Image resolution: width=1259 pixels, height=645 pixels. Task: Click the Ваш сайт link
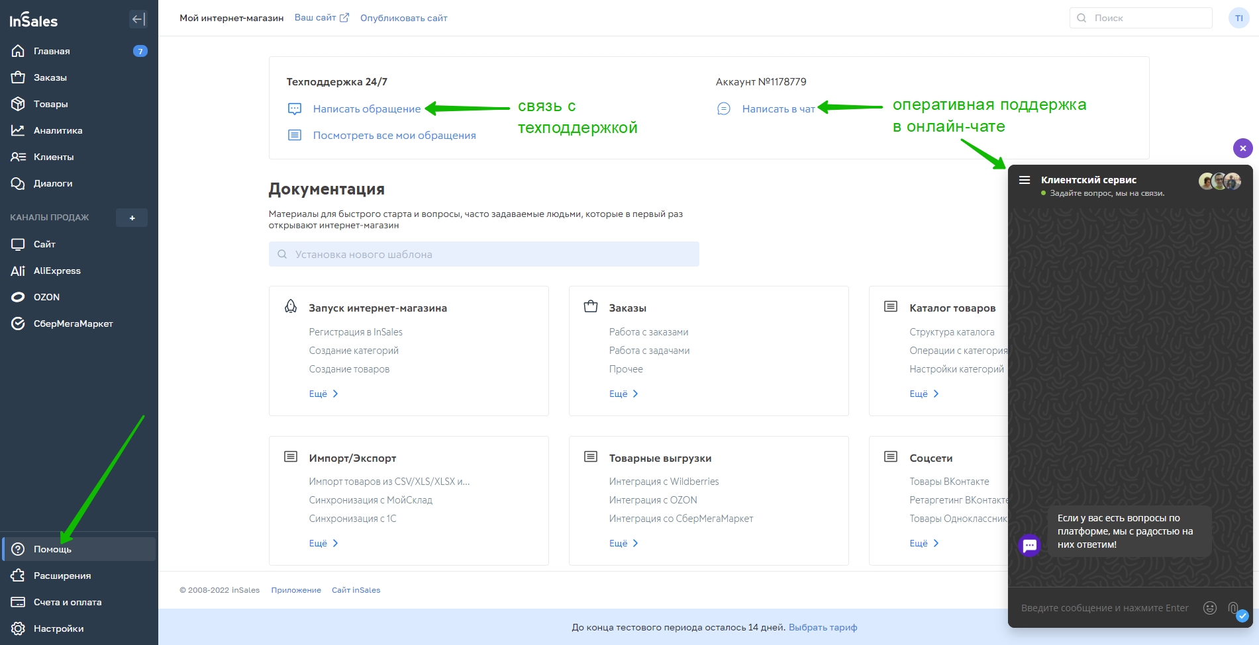pyautogui.click(x=321, y=18)
